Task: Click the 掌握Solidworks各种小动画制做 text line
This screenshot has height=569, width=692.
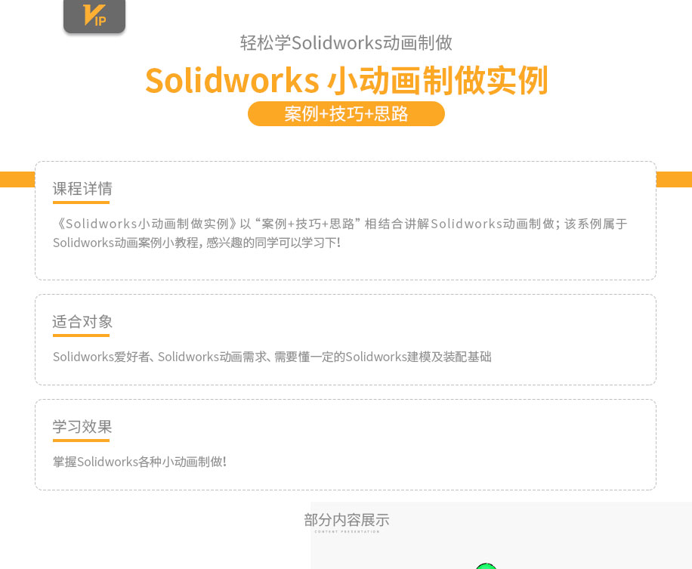Action: [140, 462]
